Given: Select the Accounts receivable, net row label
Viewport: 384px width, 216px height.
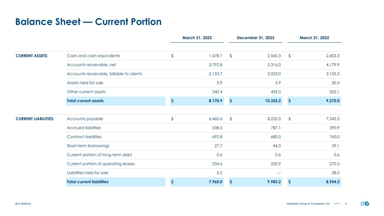Looking at the screenshot, I should tap(91, 65).
